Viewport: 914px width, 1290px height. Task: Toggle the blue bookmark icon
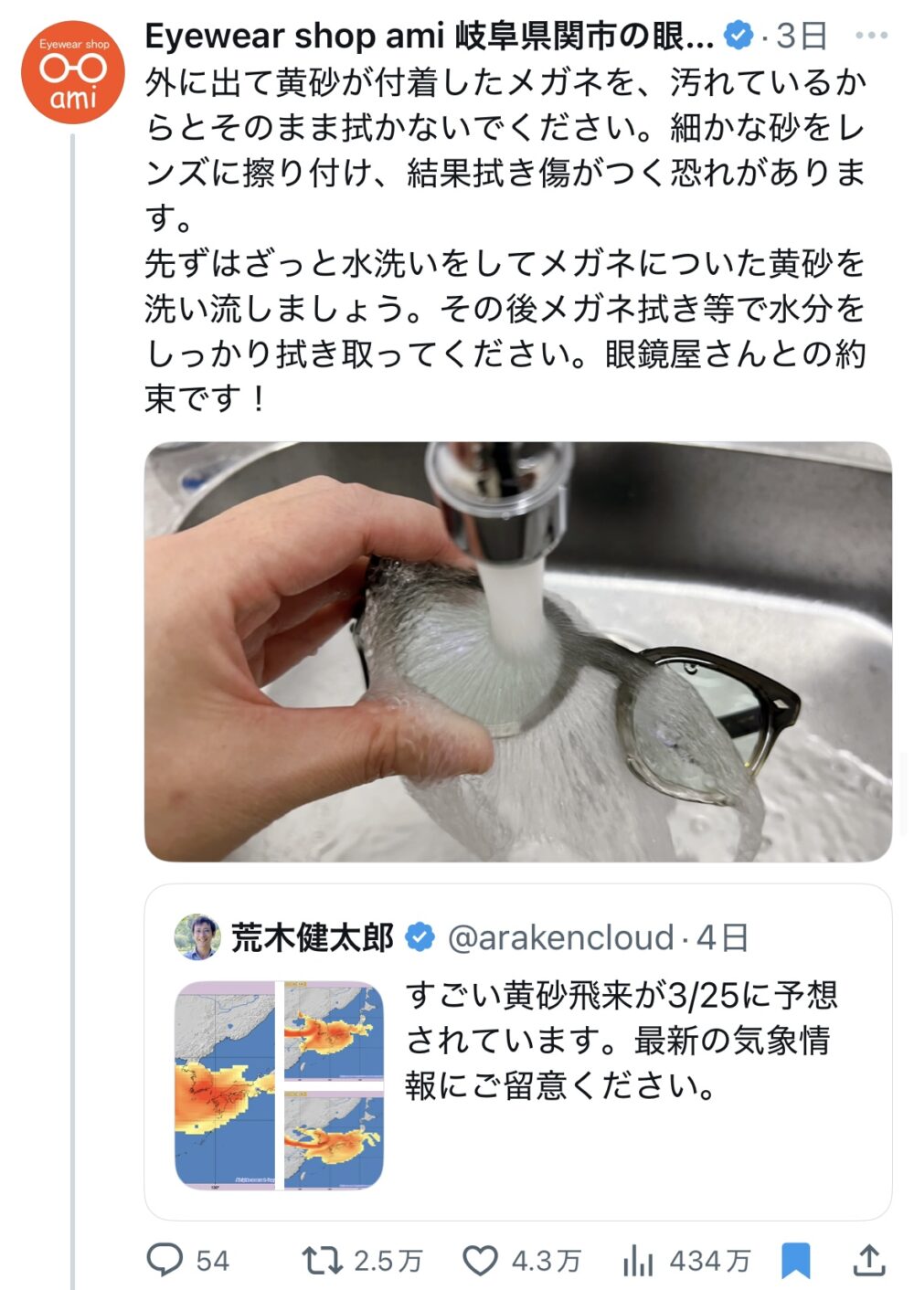pos(795,1261)
